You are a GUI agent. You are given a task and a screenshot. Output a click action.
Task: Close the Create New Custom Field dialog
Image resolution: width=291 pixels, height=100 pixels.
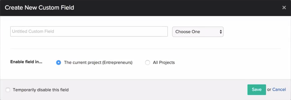click(284, 7)
